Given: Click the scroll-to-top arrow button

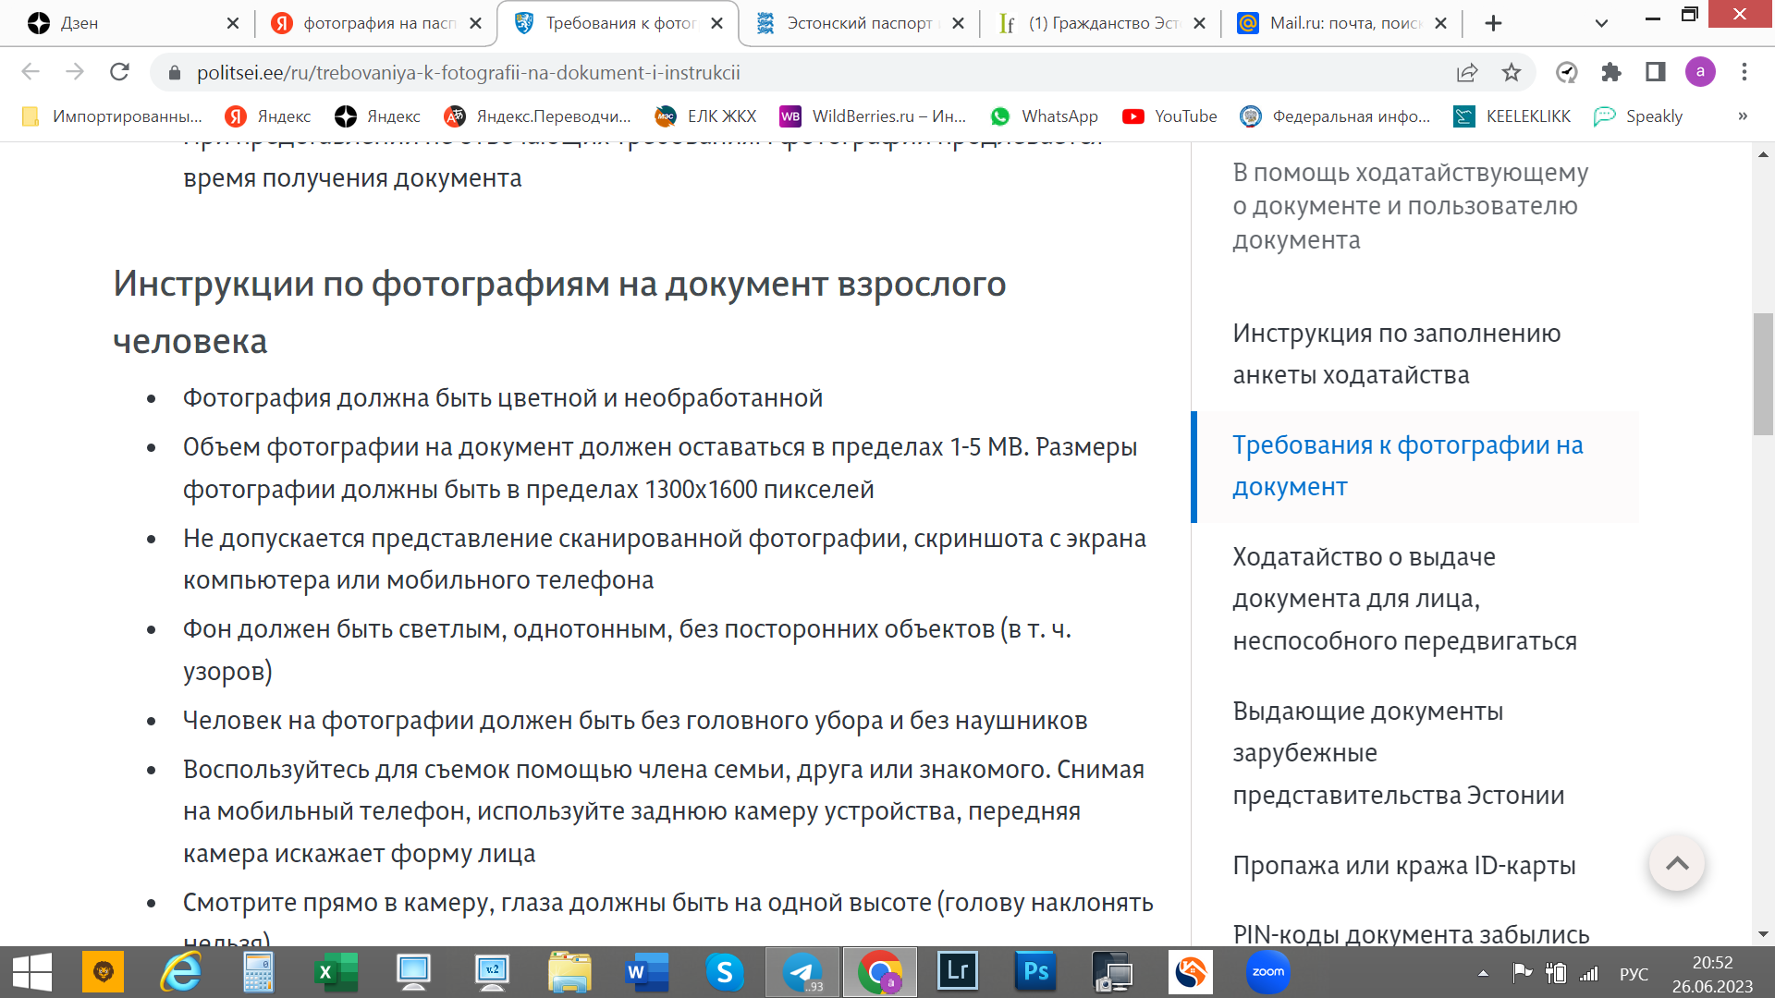Looking at the screenshot, I should pos(1677,863).
